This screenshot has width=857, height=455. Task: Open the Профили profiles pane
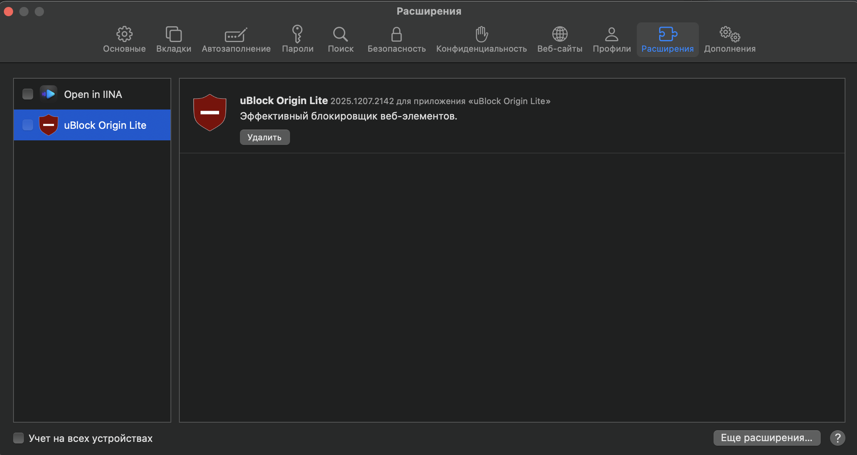pyautogui.click(x=612, y=40)
